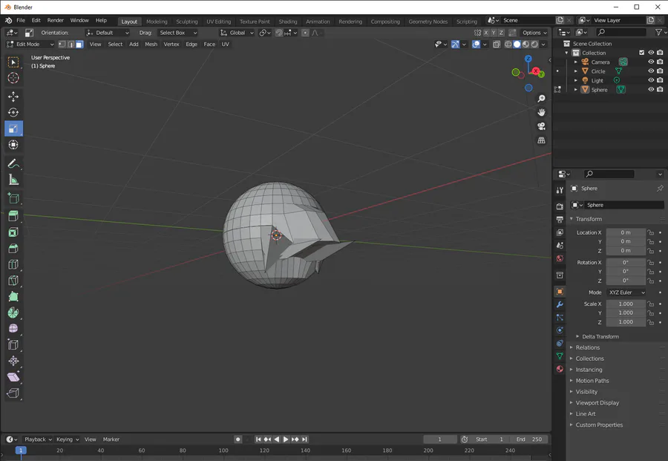668x461 pixels.
Task: Switch to the UV Editing workspace tab
Action: tap(218, 22)
